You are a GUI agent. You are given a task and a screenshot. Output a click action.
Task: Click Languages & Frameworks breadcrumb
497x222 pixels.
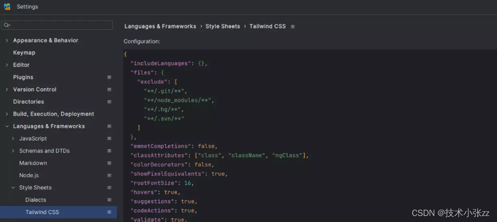(x=160, y=26)
